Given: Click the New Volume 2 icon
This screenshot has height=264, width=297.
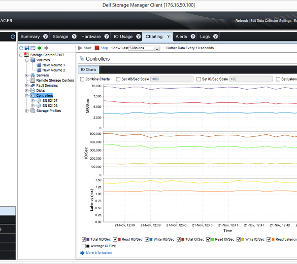Looking at the screenshot, I should click(x=39, y=70).
